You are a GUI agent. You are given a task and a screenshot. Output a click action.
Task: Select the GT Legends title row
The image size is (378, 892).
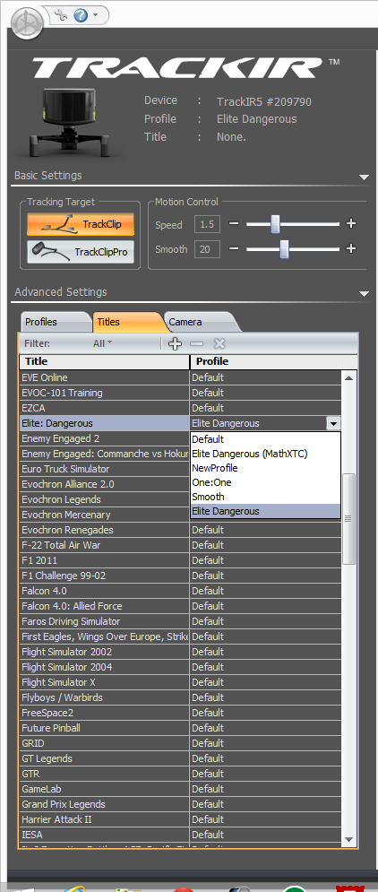point(104,758)
